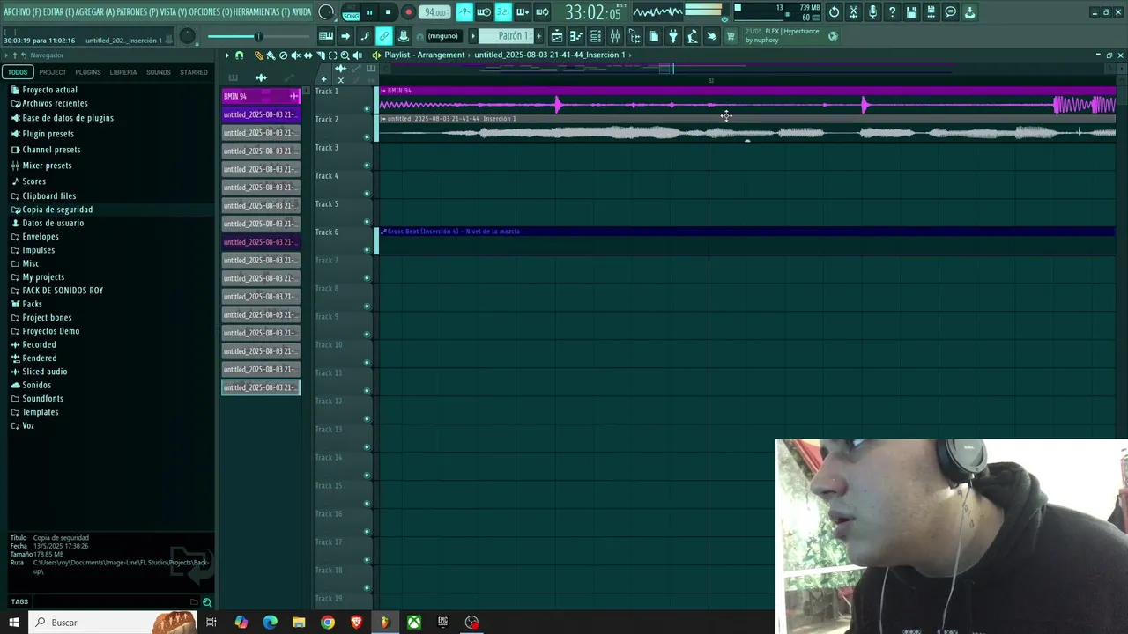Select the zoom magnifier tool in Playlist
Viewport: 1128px width, 634px height.
pos(345,55)
